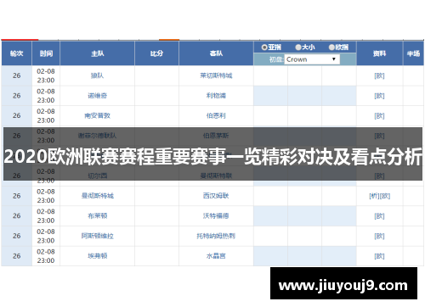Screen dimensions: 425x307
Task: Click the 主队 column header
Action: [97, 53]
